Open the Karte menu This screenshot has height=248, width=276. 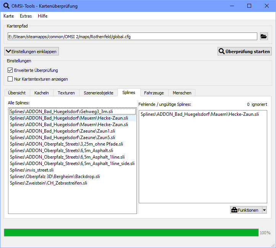point(9,16)
